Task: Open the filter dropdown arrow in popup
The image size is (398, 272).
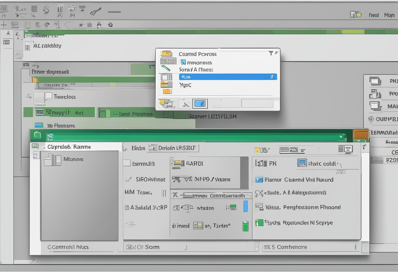Action: [271, 53]
